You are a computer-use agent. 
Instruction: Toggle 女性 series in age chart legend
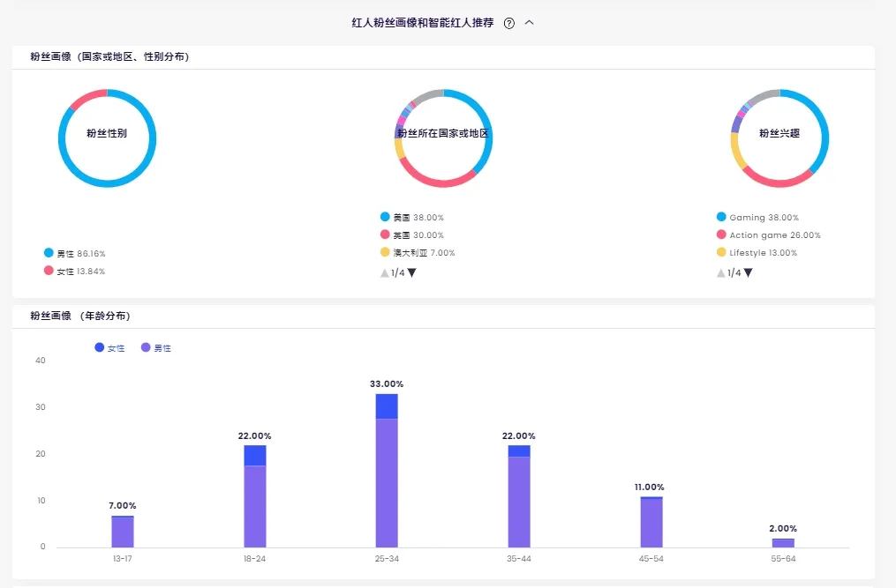(x=109, y=347)
